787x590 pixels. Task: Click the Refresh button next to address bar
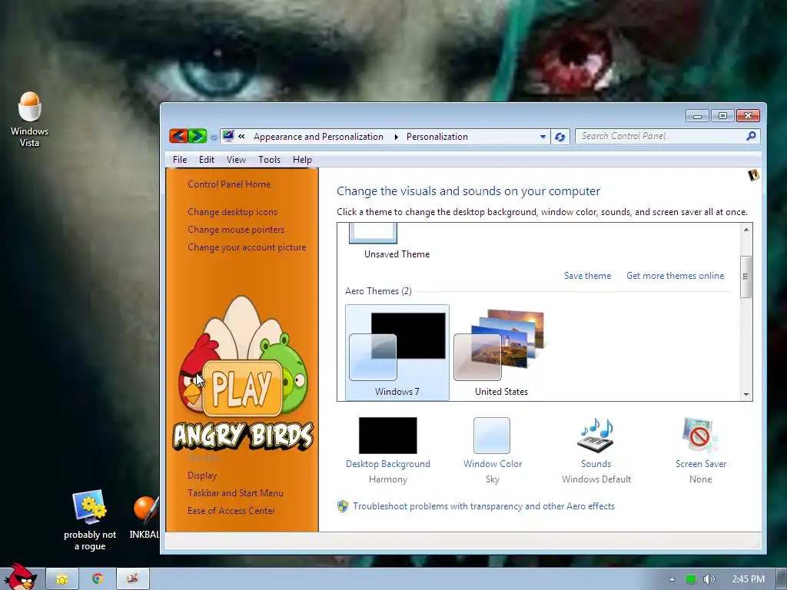pyautogui.click(x=560, y=137)
